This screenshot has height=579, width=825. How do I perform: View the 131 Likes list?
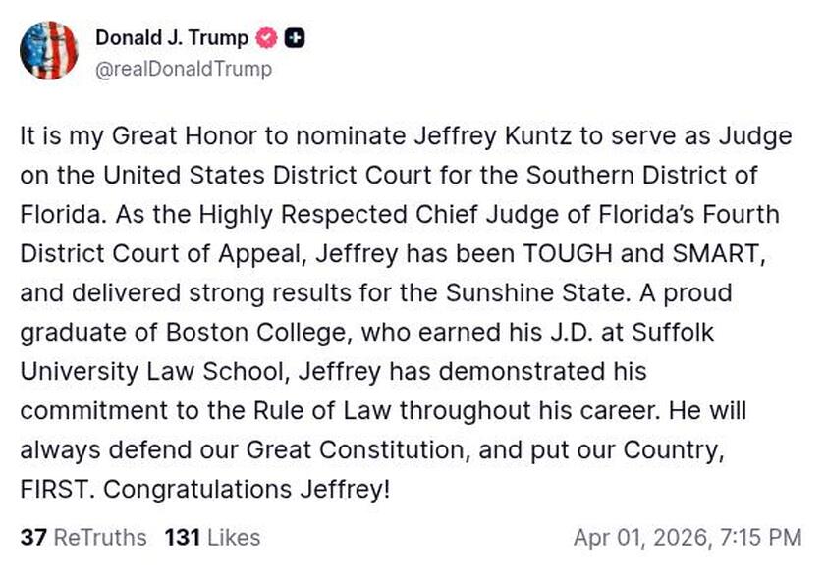212,538
